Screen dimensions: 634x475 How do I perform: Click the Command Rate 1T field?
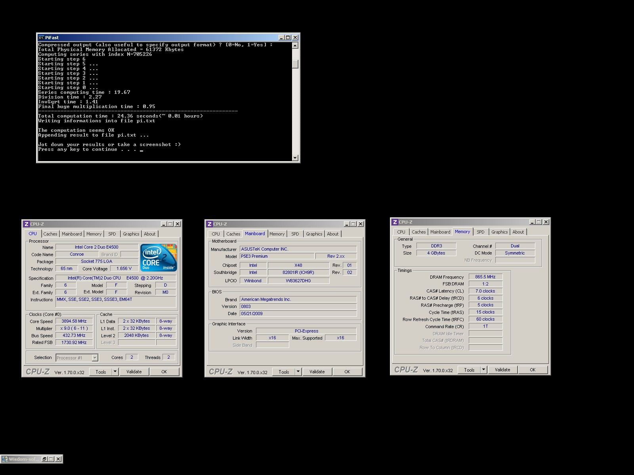[x=485, y=326]
